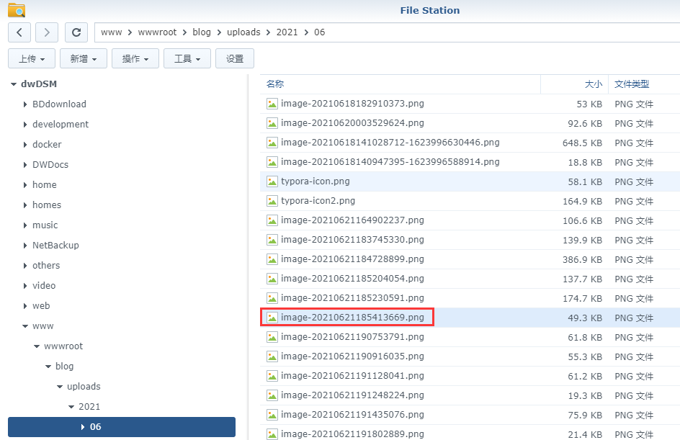Expand the NetBackup folder arrow

click(25, 246)
